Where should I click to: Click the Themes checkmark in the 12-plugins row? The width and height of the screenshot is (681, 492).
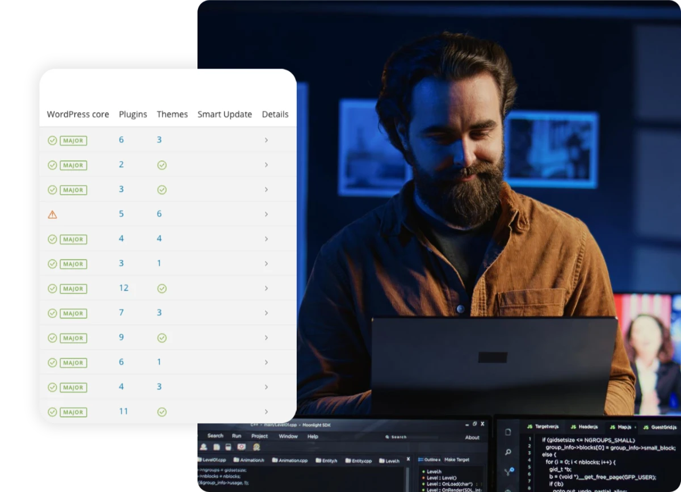pos(162,289)
